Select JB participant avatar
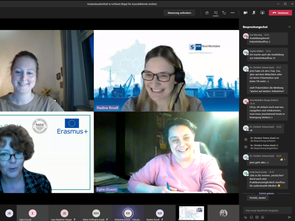Screen dimensions: 295x221 (9, 213)
